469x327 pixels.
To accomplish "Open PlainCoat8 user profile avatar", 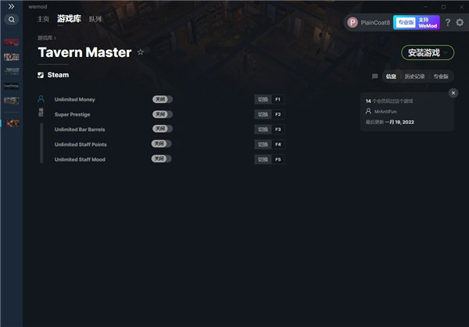I will [353, 23].
